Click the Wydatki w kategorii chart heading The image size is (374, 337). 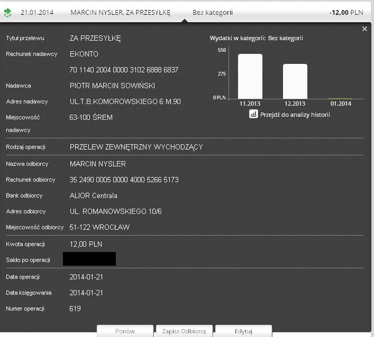point(256,38)
